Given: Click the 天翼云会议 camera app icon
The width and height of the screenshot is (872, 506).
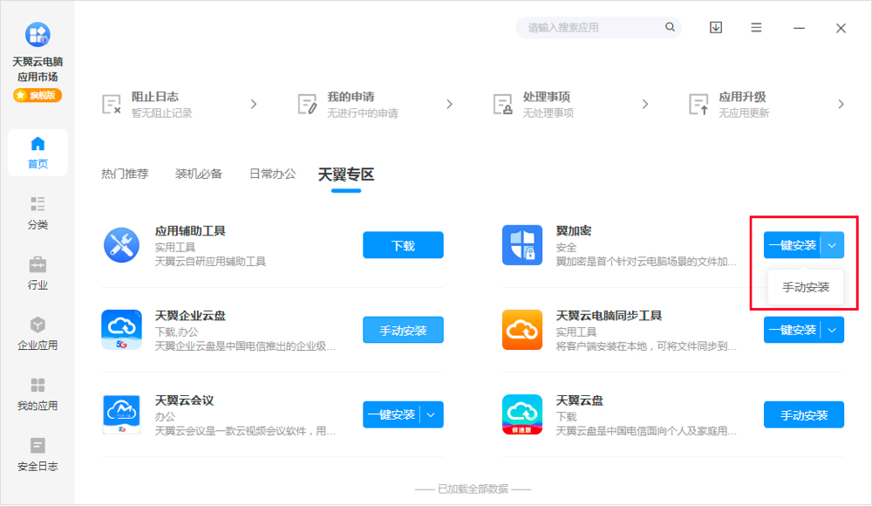Looking at the screenshot, I should pyautogui.click(x=122, y=414).
